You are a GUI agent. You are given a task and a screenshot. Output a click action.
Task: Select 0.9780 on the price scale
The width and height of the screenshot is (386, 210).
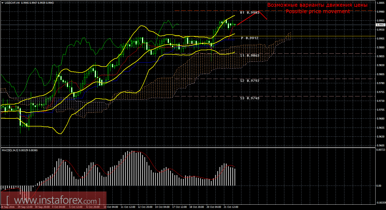click(381, 83)
